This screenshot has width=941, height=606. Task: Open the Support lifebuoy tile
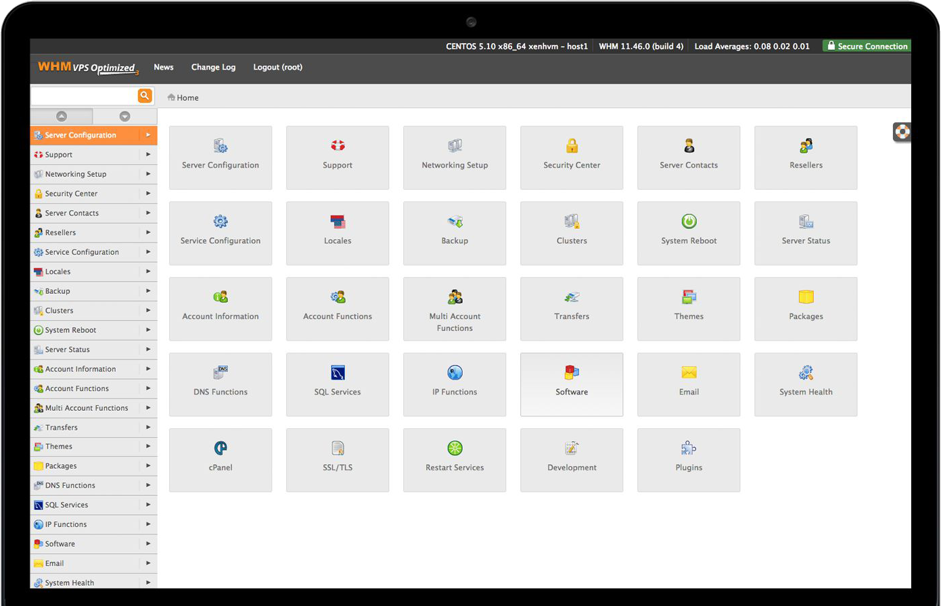click(338, 157)
